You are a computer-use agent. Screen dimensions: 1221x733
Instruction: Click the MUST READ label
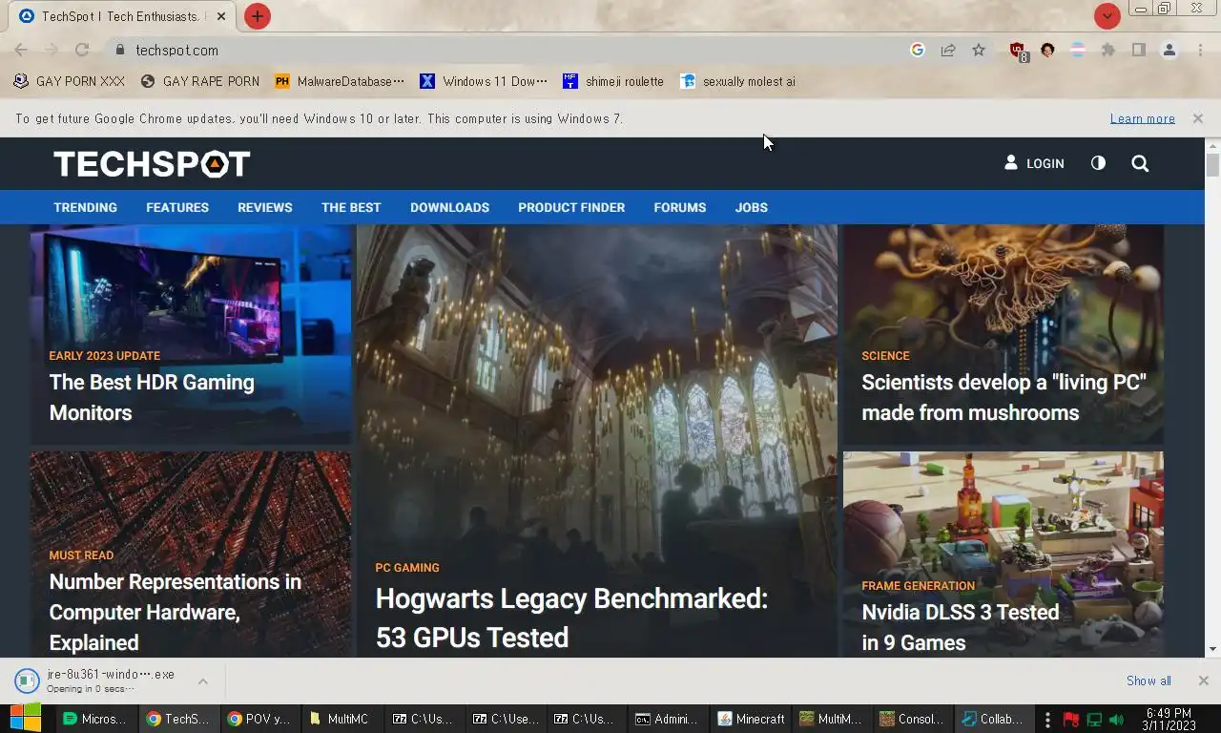click(x=81, y=555)
